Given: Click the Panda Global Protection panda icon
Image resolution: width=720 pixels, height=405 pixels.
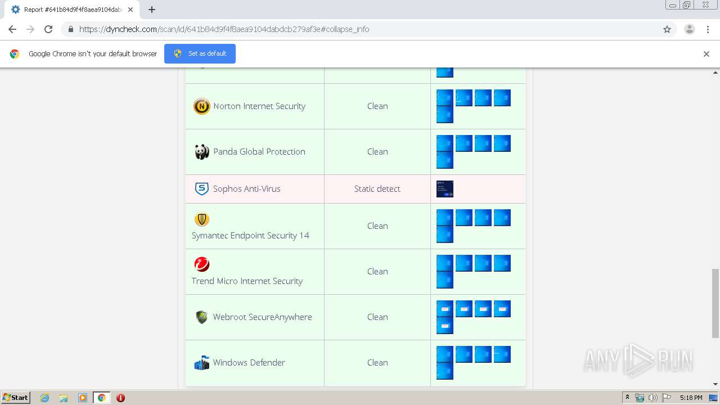Looking at the screenshot, I should 201,152.
